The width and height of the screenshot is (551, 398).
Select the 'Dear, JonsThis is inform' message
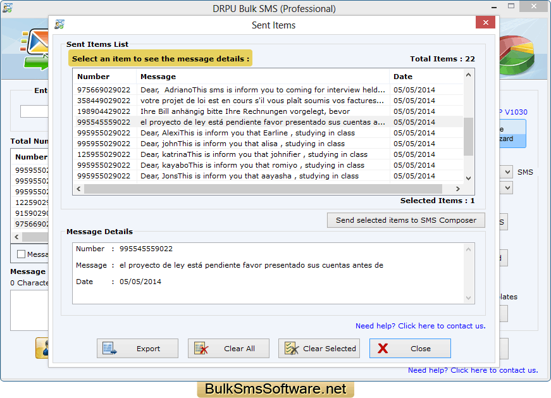point(249,176)
